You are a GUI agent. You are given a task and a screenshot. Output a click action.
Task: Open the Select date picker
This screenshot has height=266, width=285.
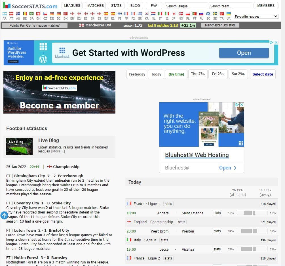(263, 74)
